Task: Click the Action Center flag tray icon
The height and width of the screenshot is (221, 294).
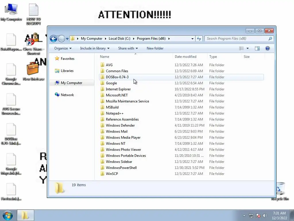Action: pyautogui.click(x=258, y=216)
